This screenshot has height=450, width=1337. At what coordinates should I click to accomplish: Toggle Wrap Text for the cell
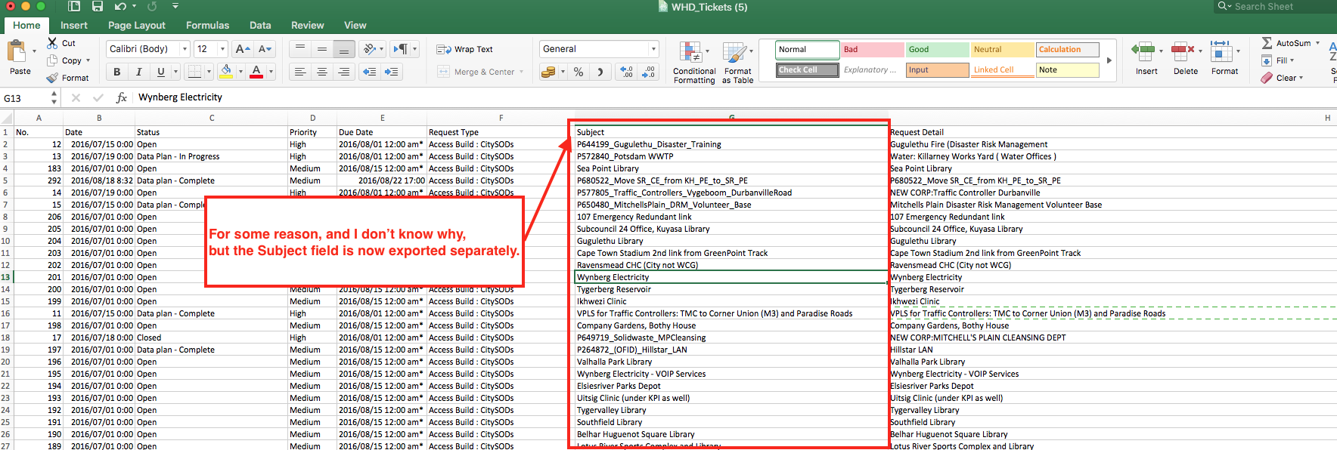coord(464,49)
